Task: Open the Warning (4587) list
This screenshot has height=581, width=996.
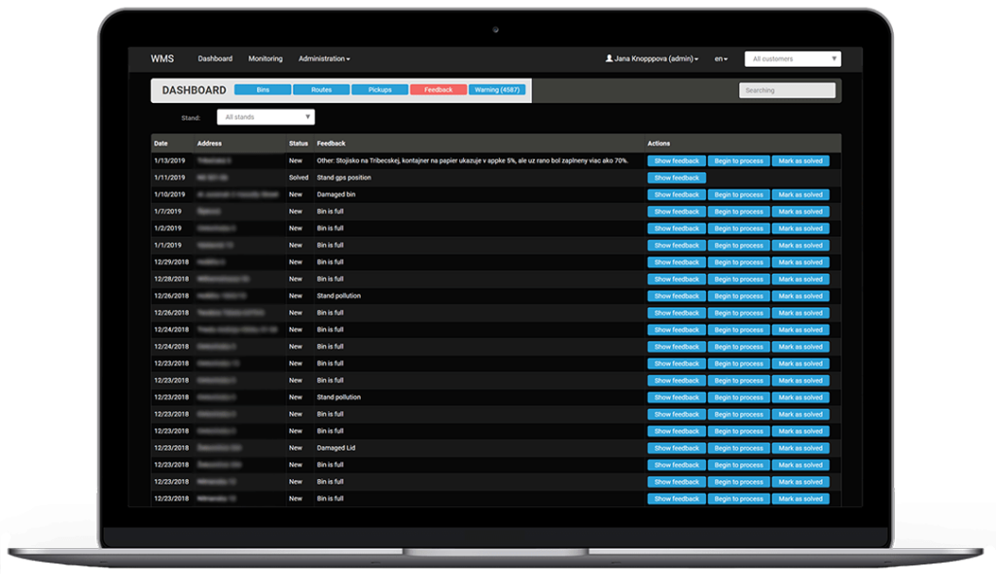Action: click(498, 88)
